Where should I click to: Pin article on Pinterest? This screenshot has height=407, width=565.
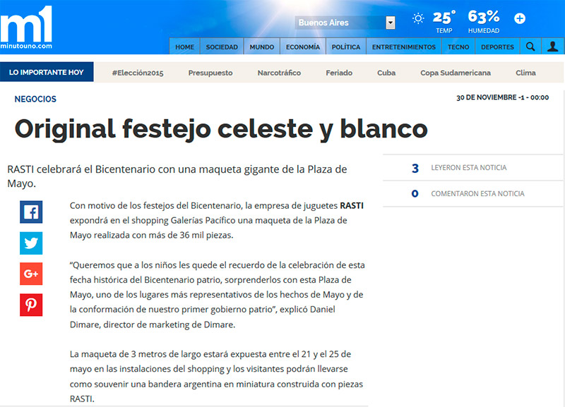pos(31,305)
